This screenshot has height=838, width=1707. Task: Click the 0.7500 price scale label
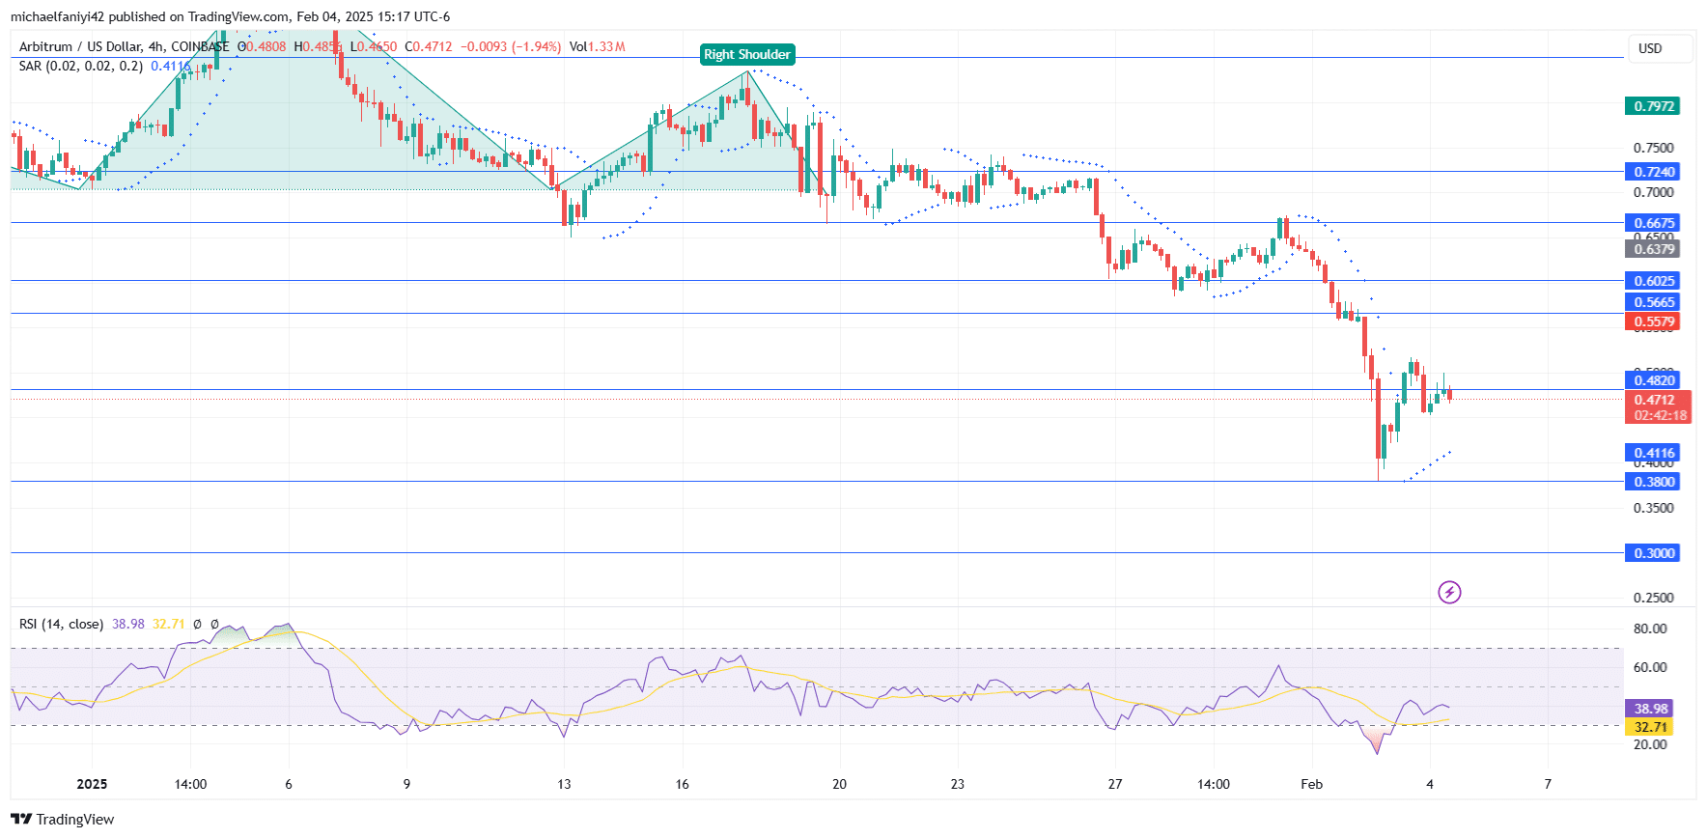pyautogui.click(x=1653, y=148)
